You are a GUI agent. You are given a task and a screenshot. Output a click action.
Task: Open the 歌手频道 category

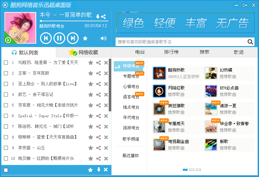pyautogui.click(x=131, y=139)
